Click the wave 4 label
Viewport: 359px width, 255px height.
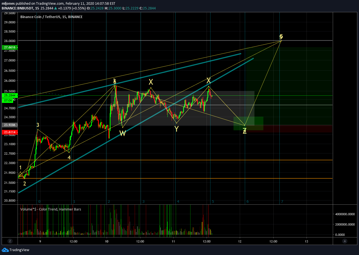(69, 157)
